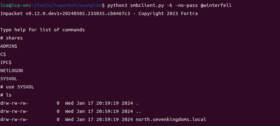280x126 pixels.
Task: Click the north.sevenkingdoms.local directory name
Action: click(171, 119)
